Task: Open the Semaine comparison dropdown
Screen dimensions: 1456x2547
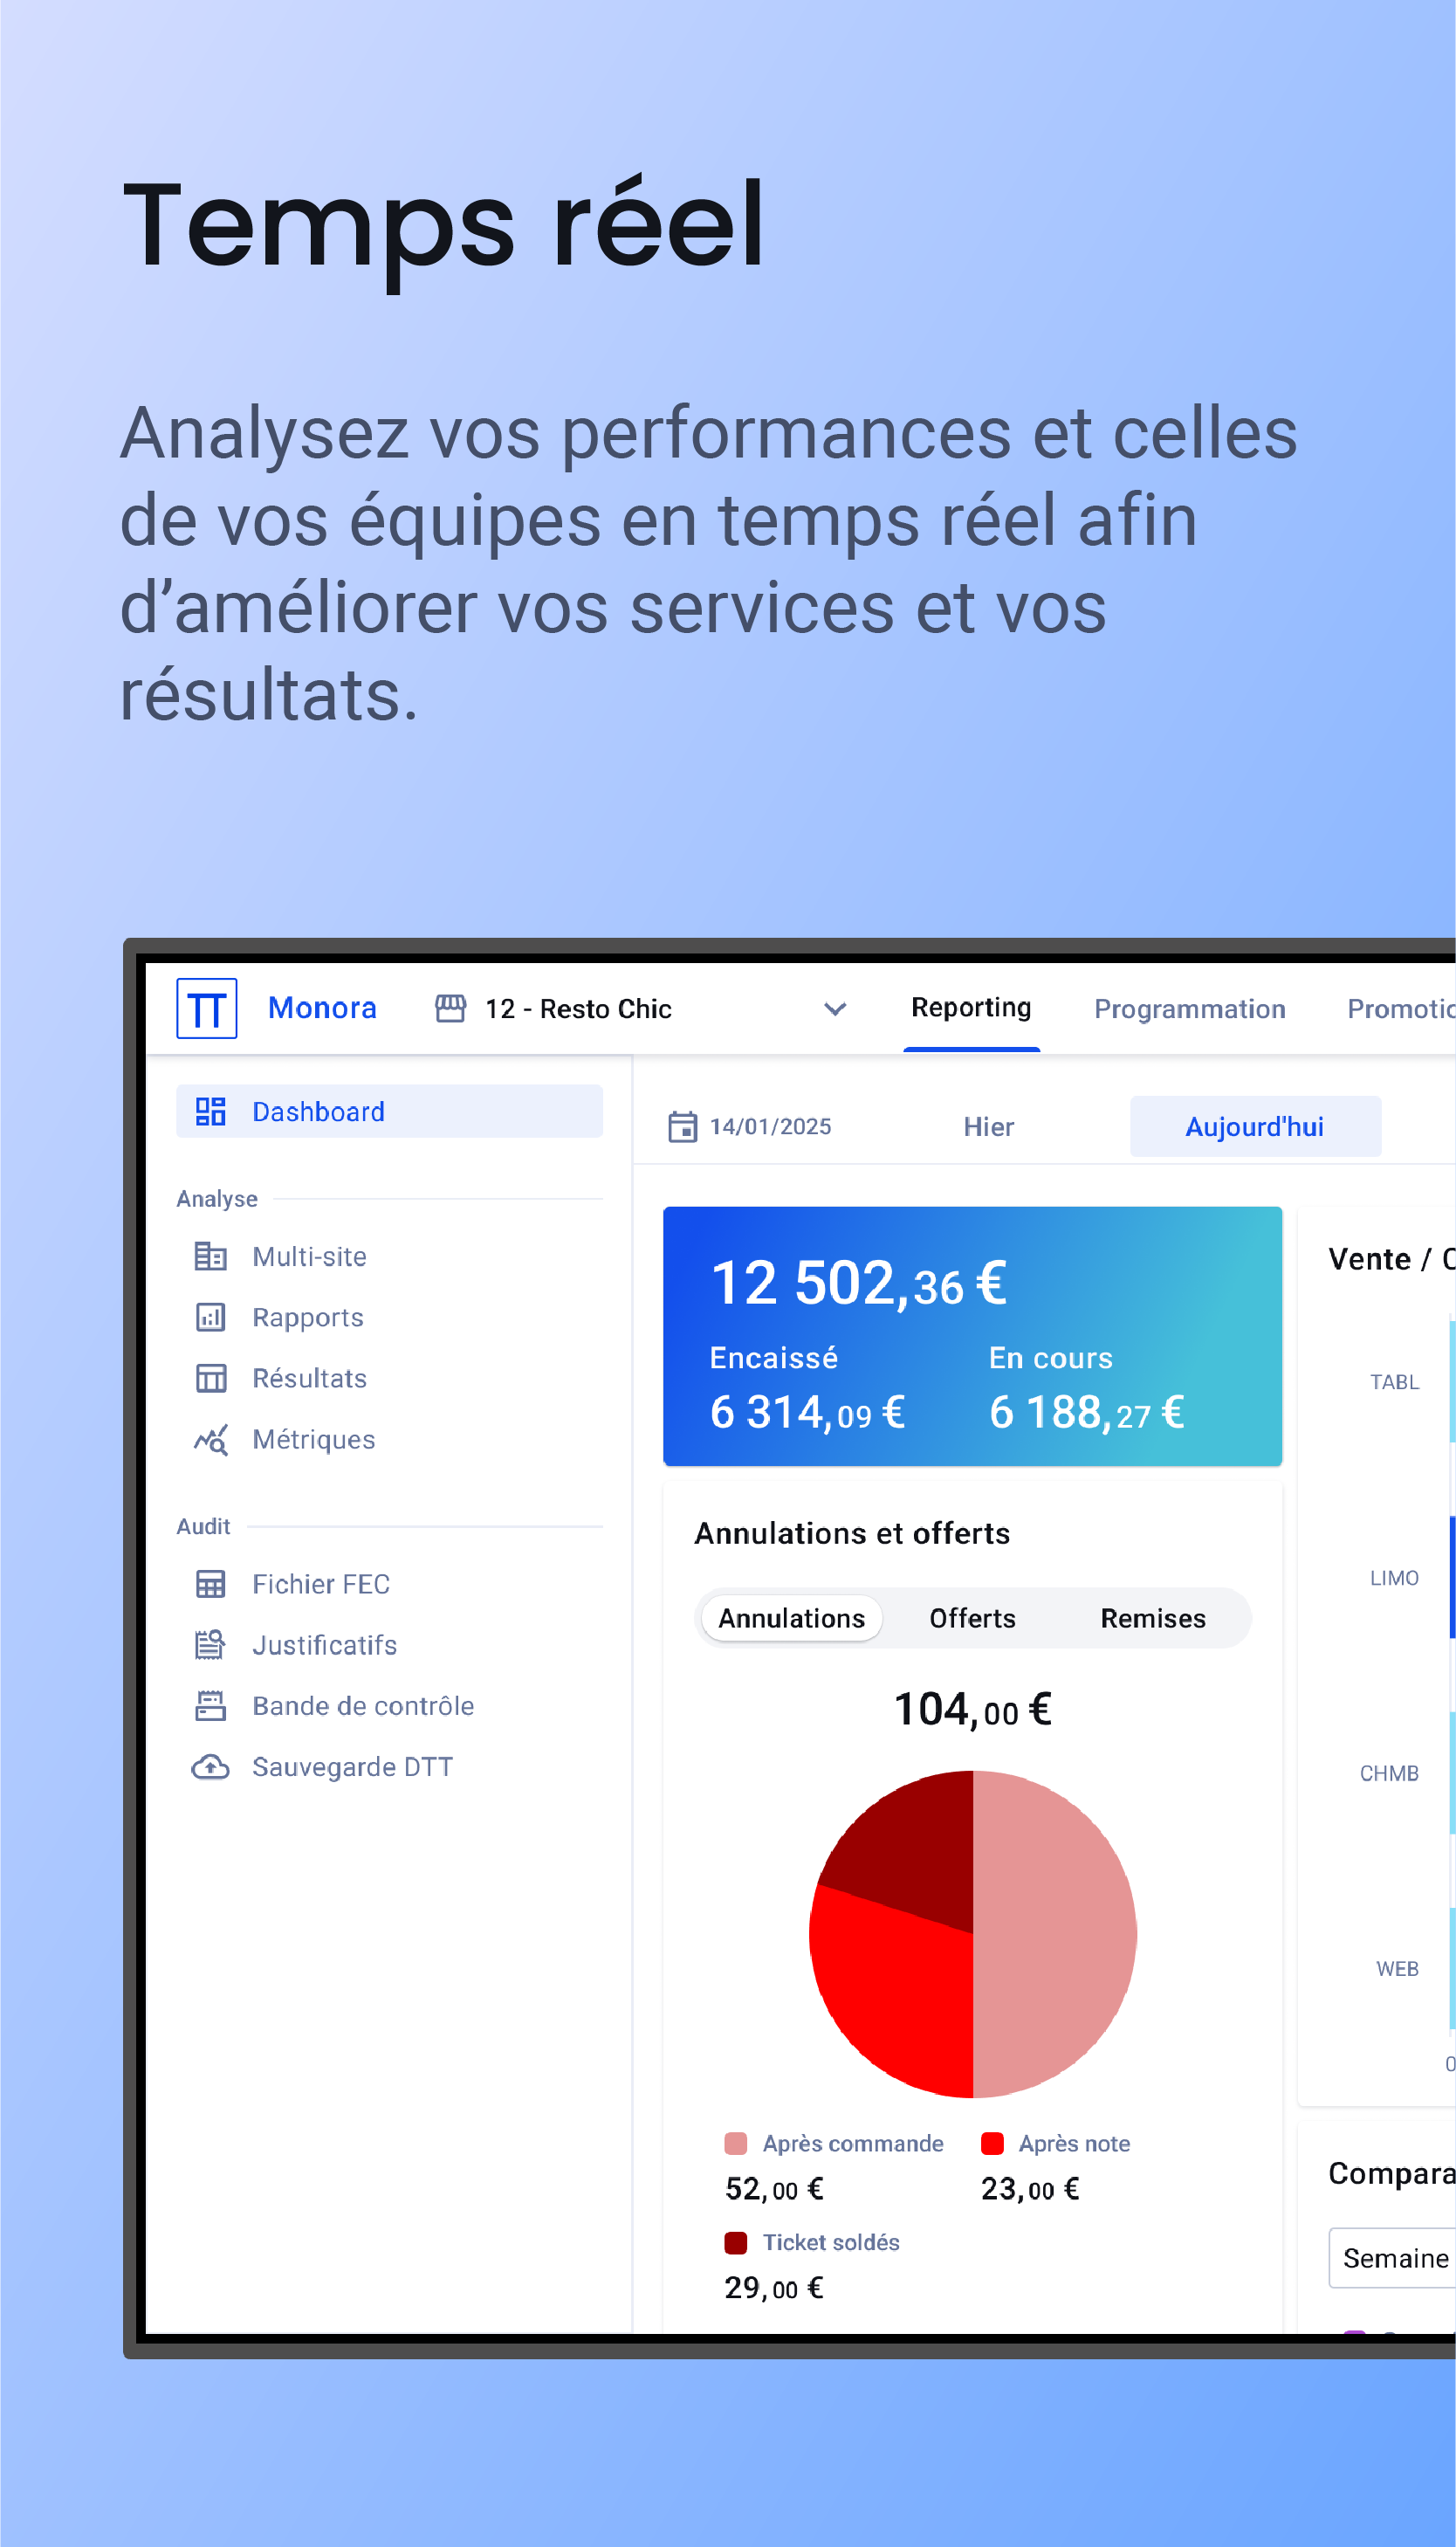Action: [1392, 2258]
